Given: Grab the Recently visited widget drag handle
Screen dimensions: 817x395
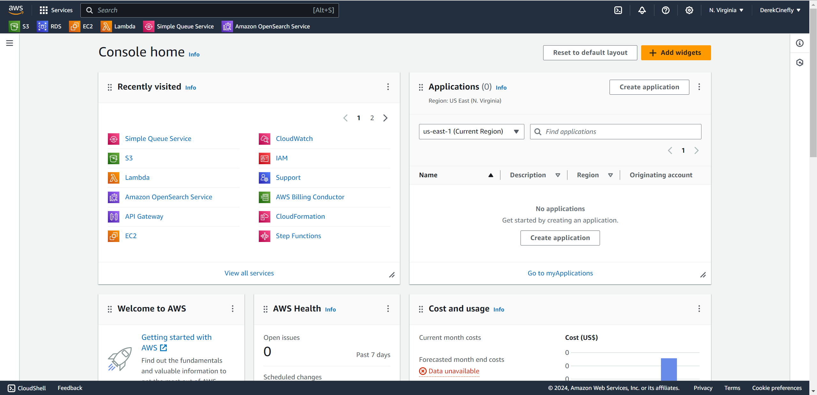Looking at the screenshot, I should click(110, 87).
